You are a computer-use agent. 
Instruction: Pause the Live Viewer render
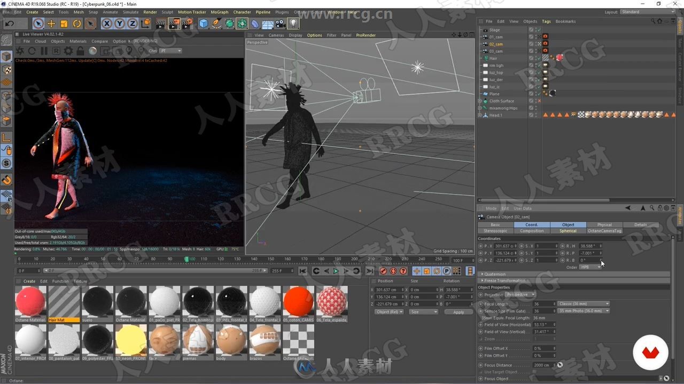coord(44,51)
